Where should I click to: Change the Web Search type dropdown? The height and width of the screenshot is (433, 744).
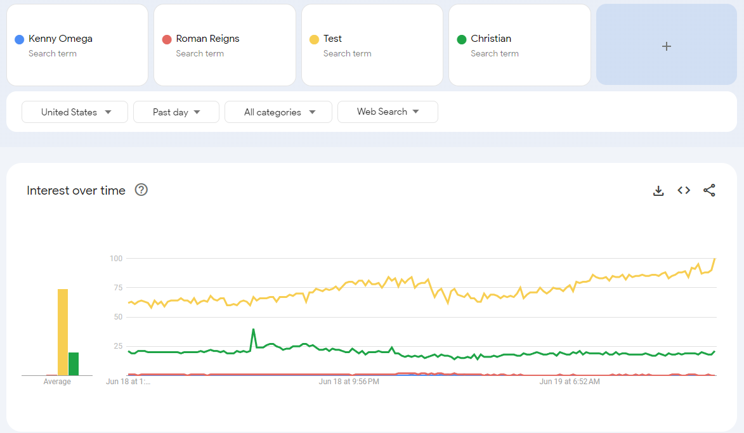coord(388,112)
